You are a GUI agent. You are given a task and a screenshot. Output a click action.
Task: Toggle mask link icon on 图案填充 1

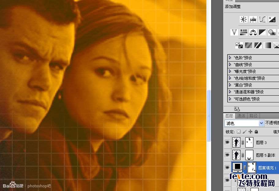(x=245, y=167)
